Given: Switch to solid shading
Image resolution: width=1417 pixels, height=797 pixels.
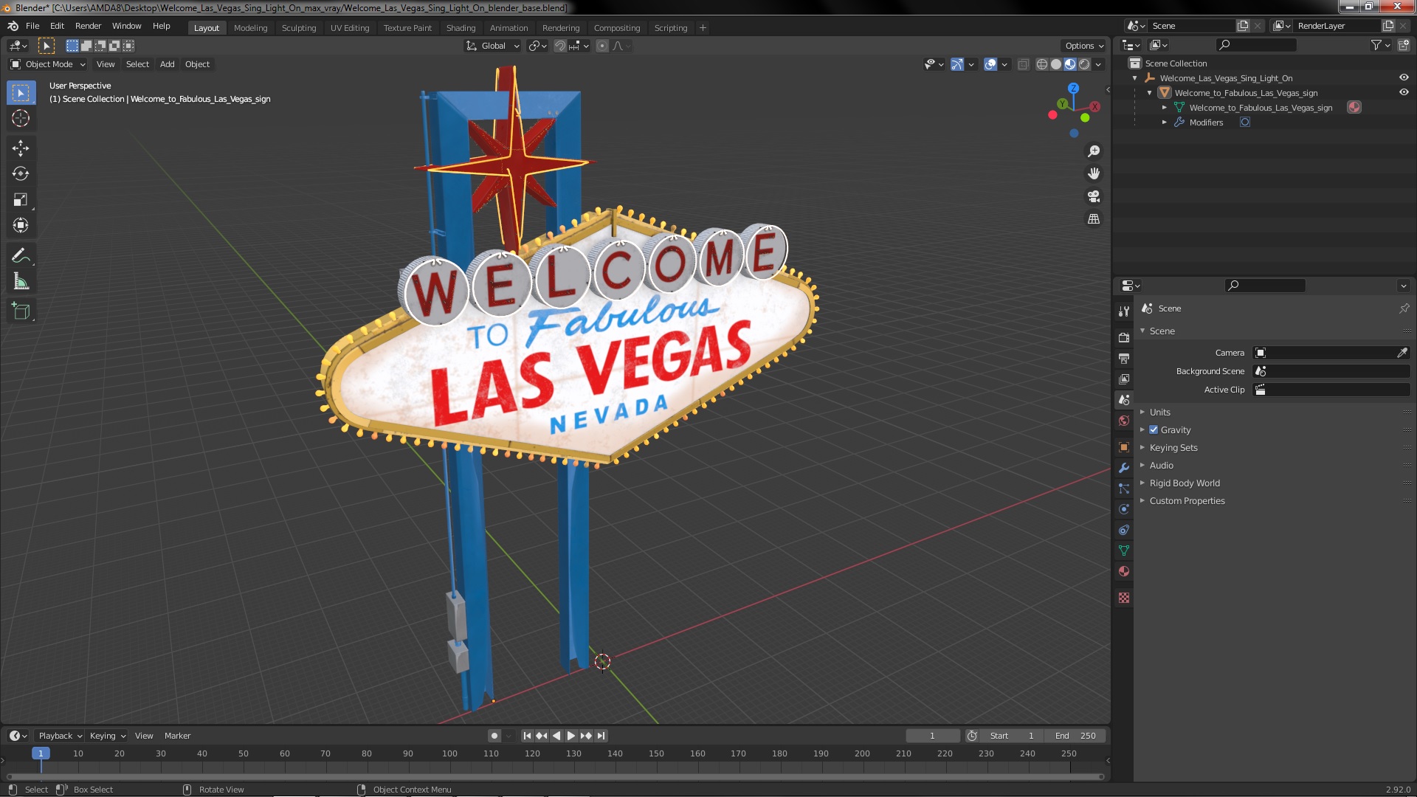Looking at the screenshot, I should 1056,64.
